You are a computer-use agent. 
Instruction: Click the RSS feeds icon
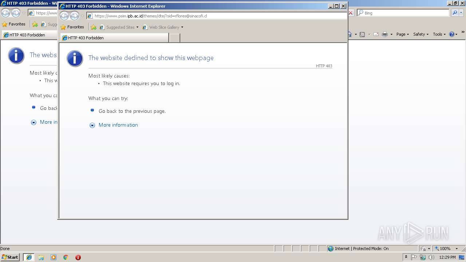pos(362,34)
